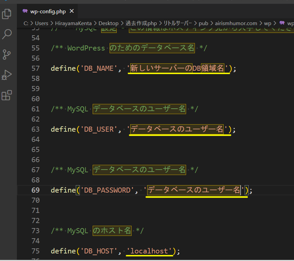Click the 'DB_PASSWORD' constant string
294x261 pixels.
tap(107, 190)
